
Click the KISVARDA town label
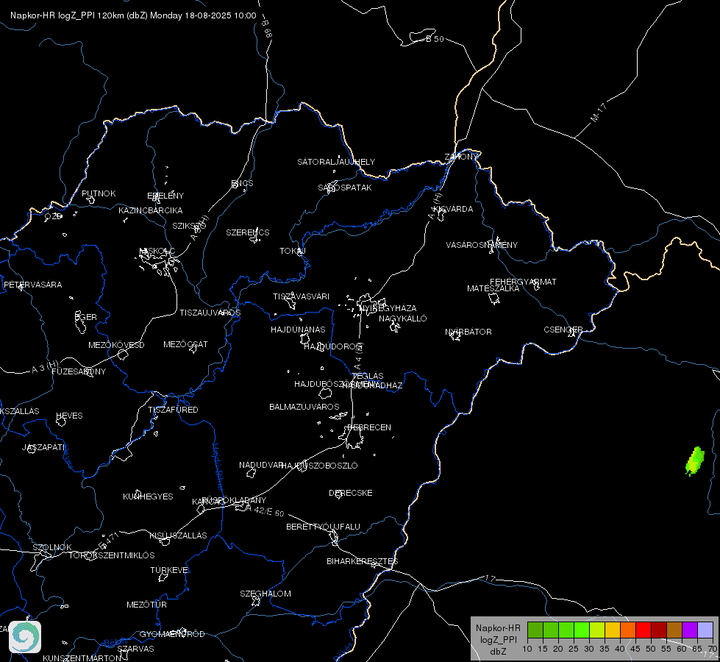click(453, 209)
